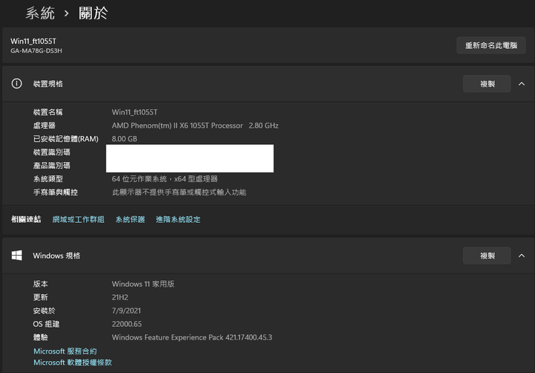Select the 8.00 GB RAM value
Image resolution: width=535 pixels, height=373 pixels.
[125, 139]
